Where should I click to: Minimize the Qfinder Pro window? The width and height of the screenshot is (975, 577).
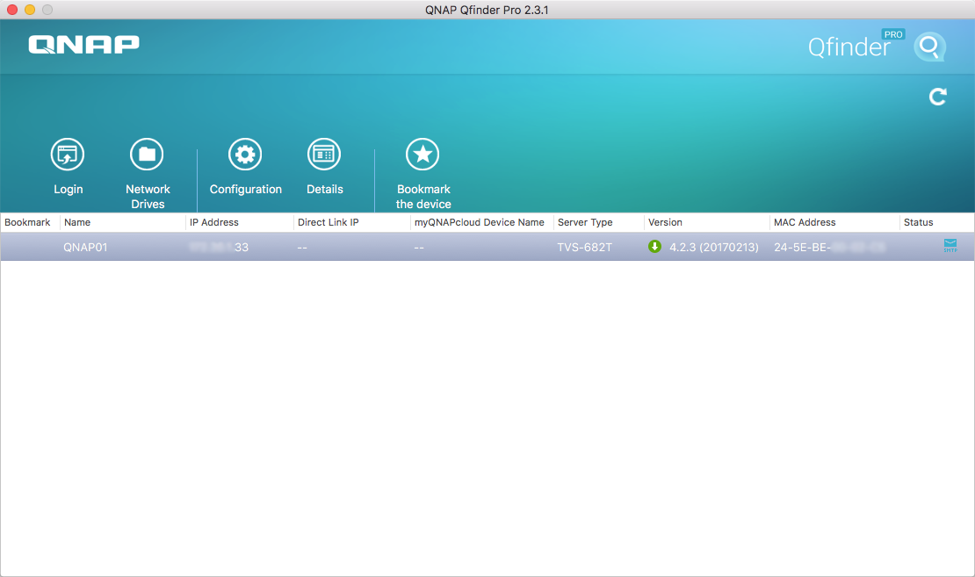(30, 10)
